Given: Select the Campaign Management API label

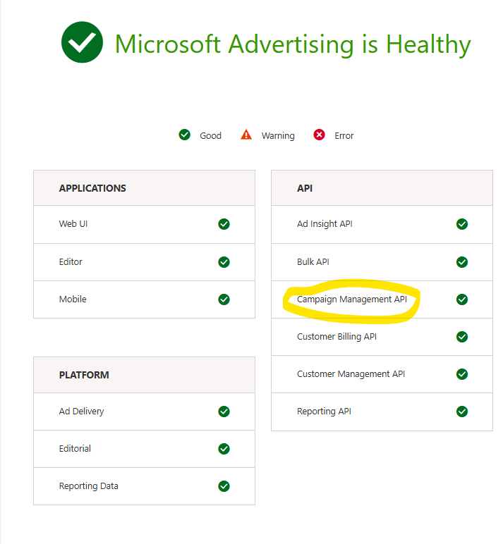Looking at the screenshot, I should click(x=352, y=299).
